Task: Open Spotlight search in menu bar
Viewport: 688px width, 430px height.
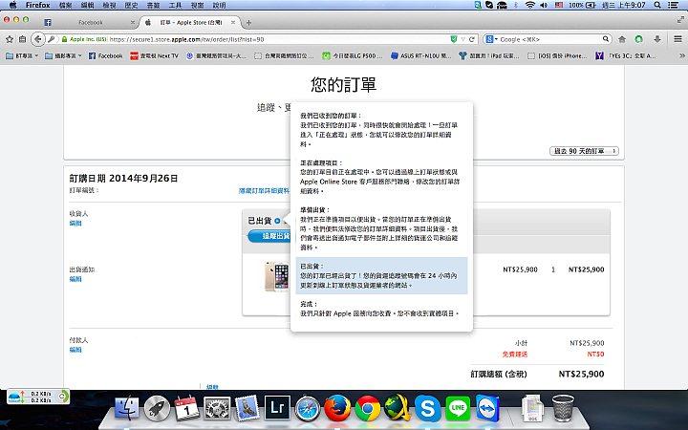Action: [x=657, y=5]
